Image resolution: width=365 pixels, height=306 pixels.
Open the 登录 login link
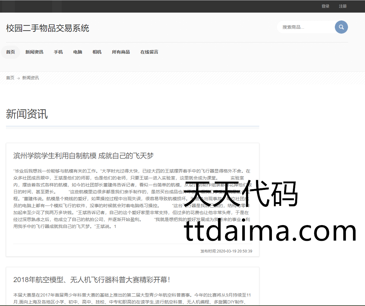(x=325, y=6)
